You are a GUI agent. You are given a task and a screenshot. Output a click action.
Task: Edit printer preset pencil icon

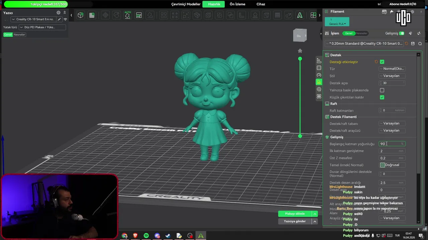point(59,19)
